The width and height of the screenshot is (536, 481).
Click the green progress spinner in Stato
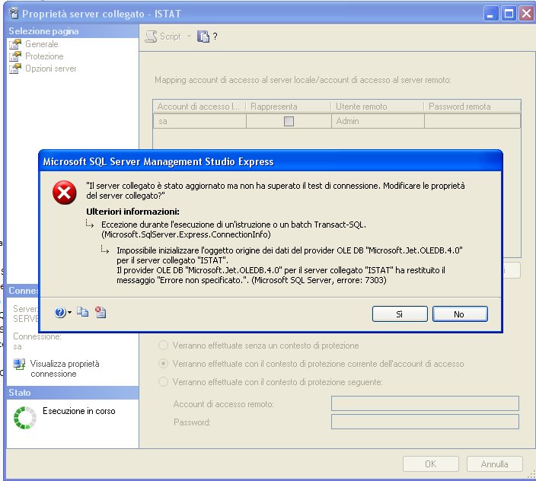click(x=25, y=418)
